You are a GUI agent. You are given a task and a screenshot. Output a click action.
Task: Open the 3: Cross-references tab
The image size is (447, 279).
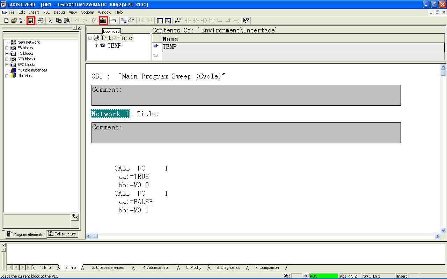(108, 267)
